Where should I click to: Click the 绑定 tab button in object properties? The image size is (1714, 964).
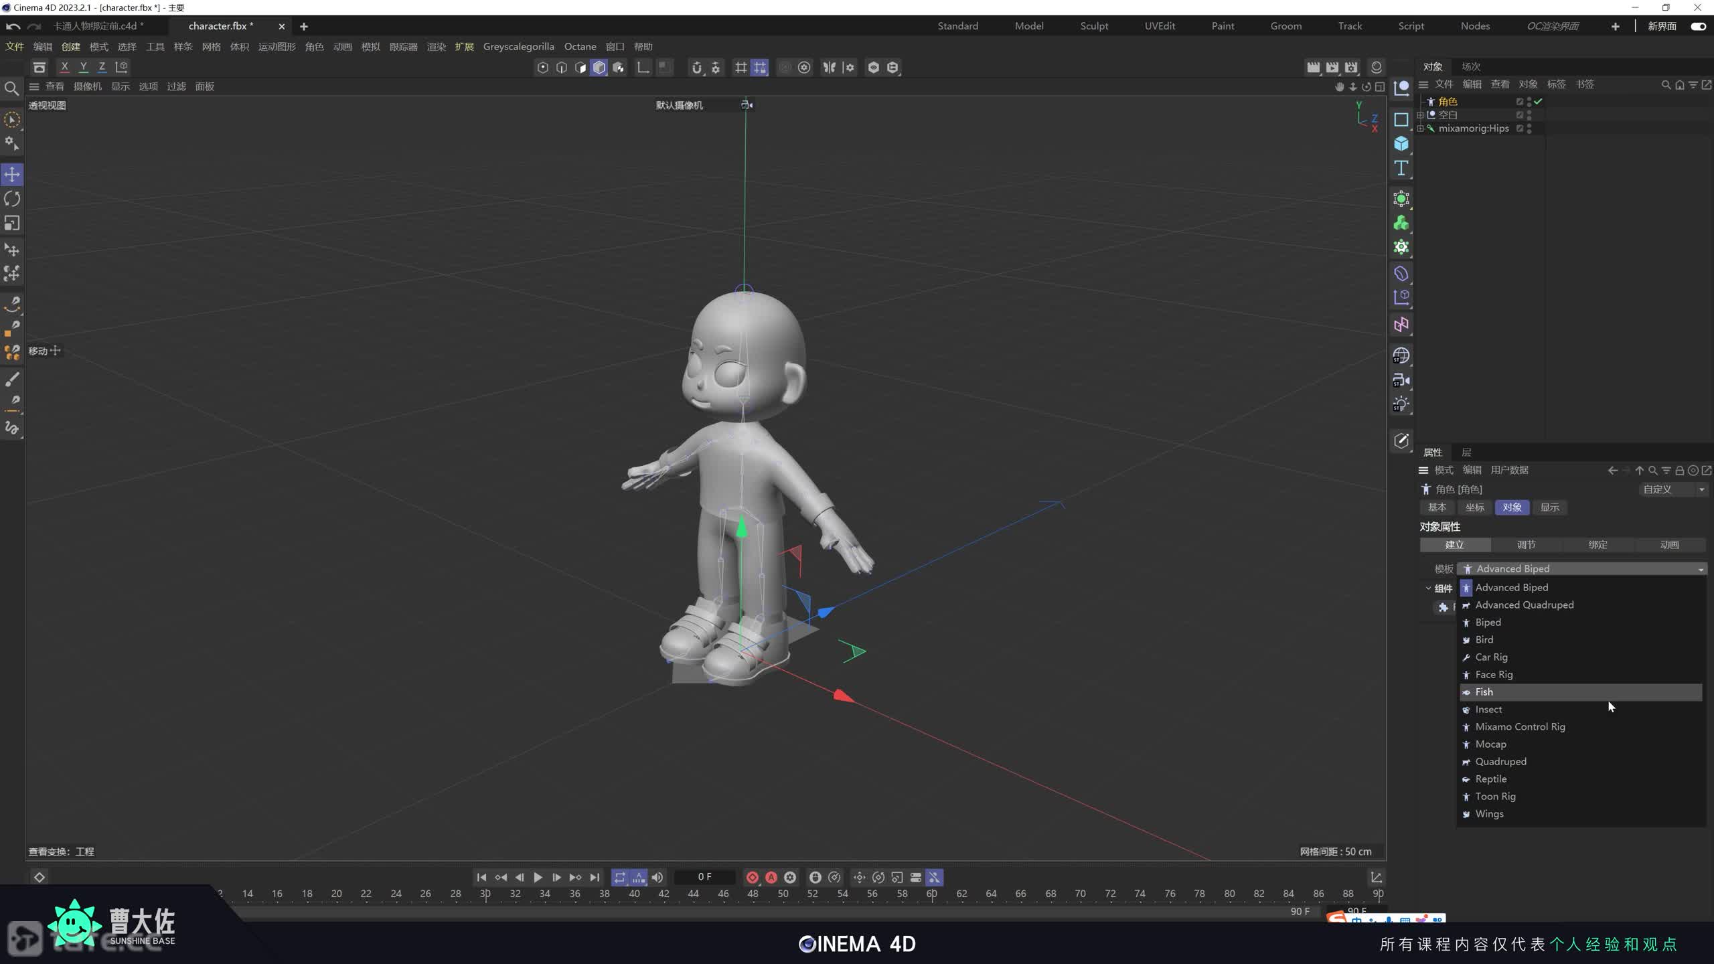click(x=1597, y=544)
